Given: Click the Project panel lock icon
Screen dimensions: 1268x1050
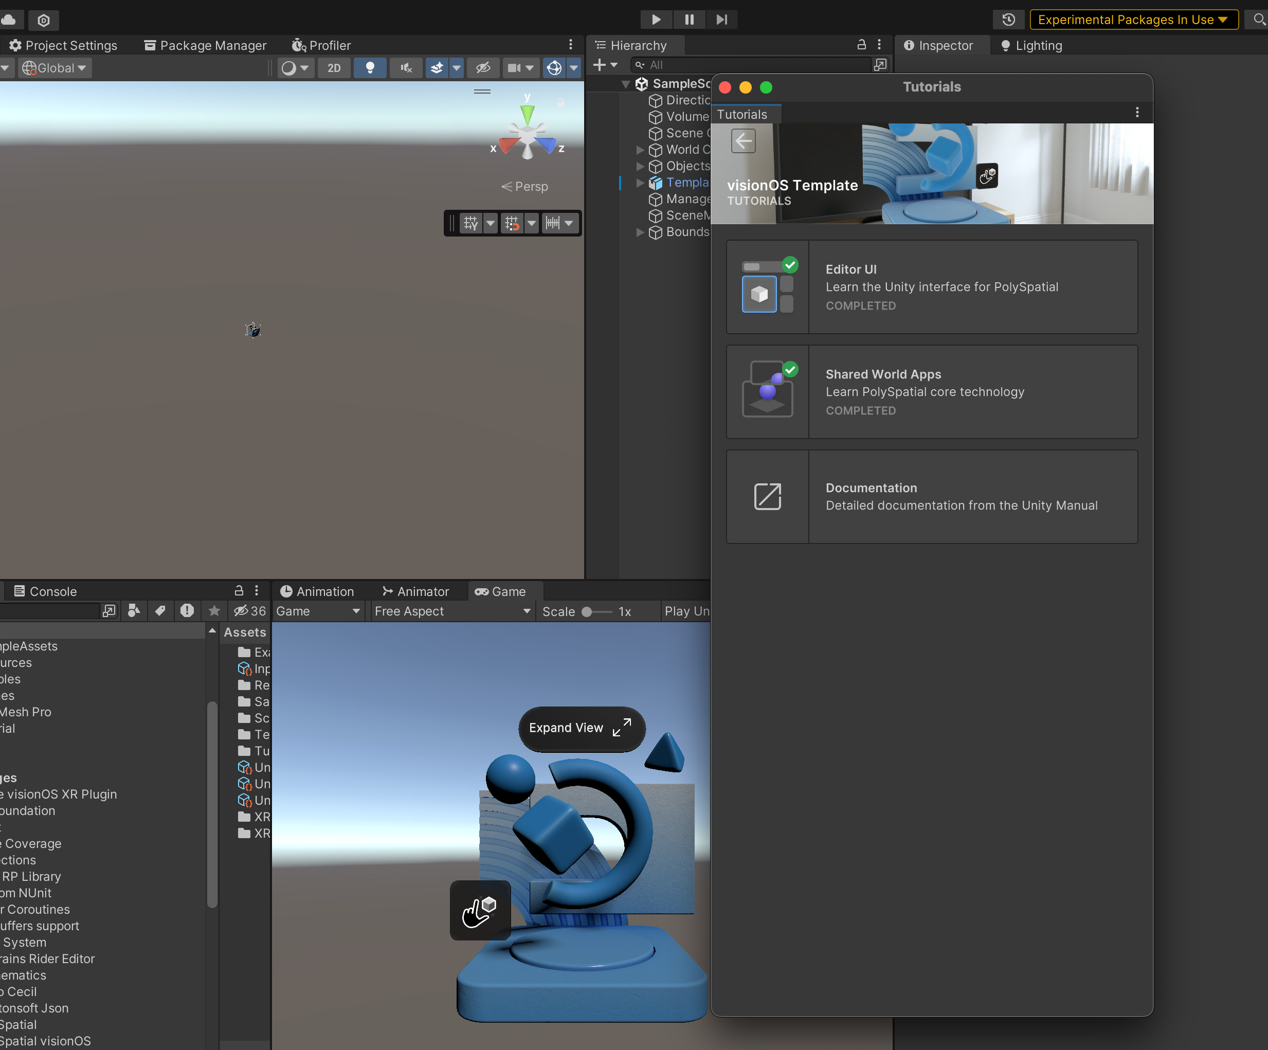Looking at the screenshot, I should [x=239, y=590].
